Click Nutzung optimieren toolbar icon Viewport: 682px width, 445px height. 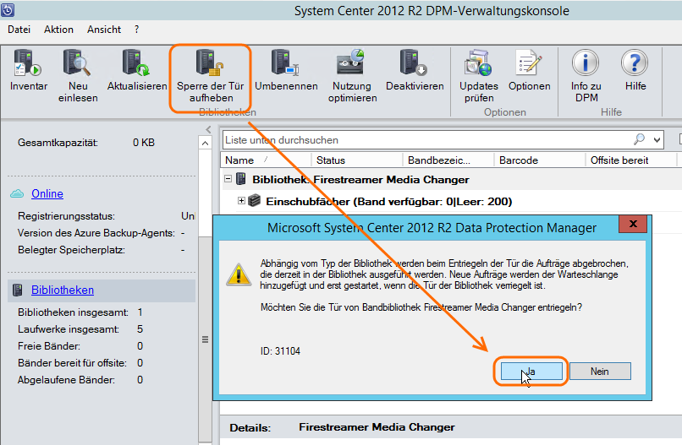point(353,64)
